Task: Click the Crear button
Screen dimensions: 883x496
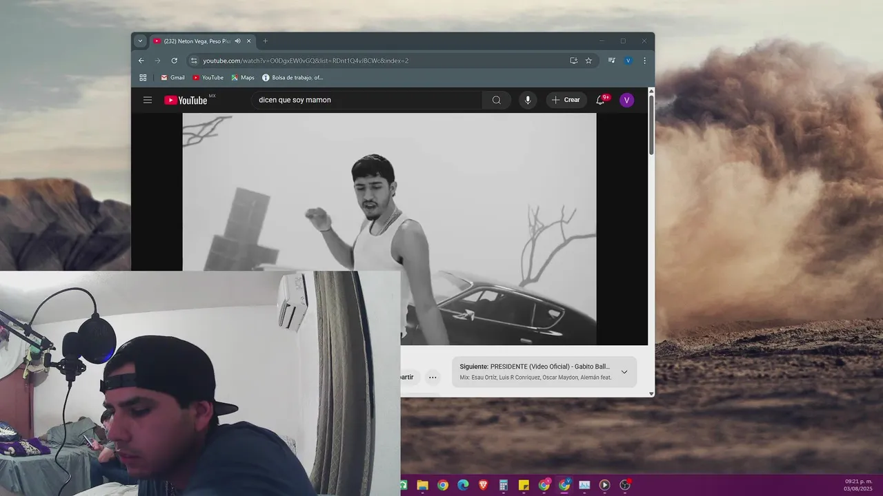Action: click(566, 100)
